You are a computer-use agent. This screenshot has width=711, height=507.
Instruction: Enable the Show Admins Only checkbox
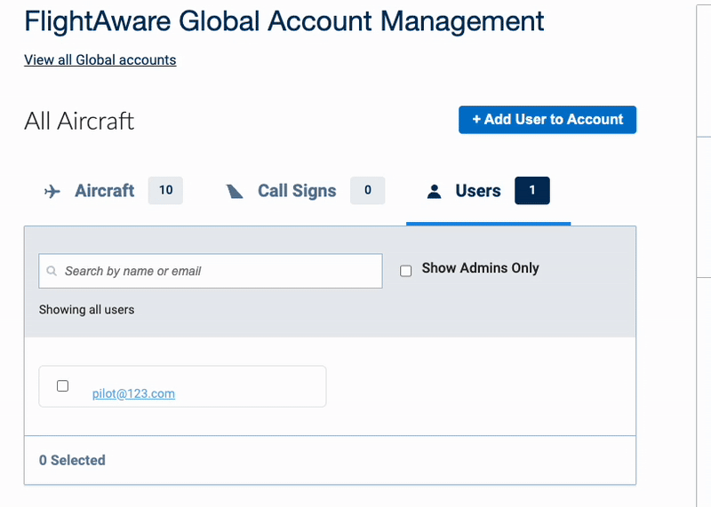point(406,271)
